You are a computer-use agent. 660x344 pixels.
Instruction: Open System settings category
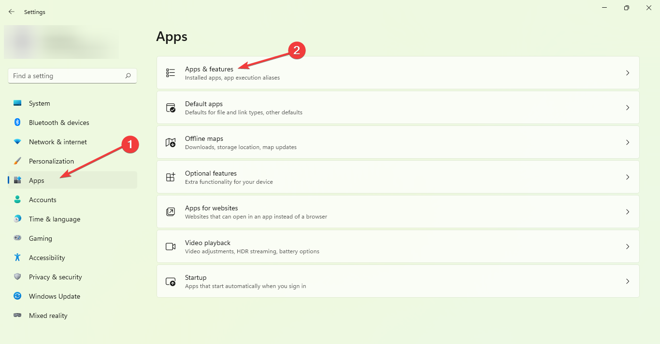72,103
